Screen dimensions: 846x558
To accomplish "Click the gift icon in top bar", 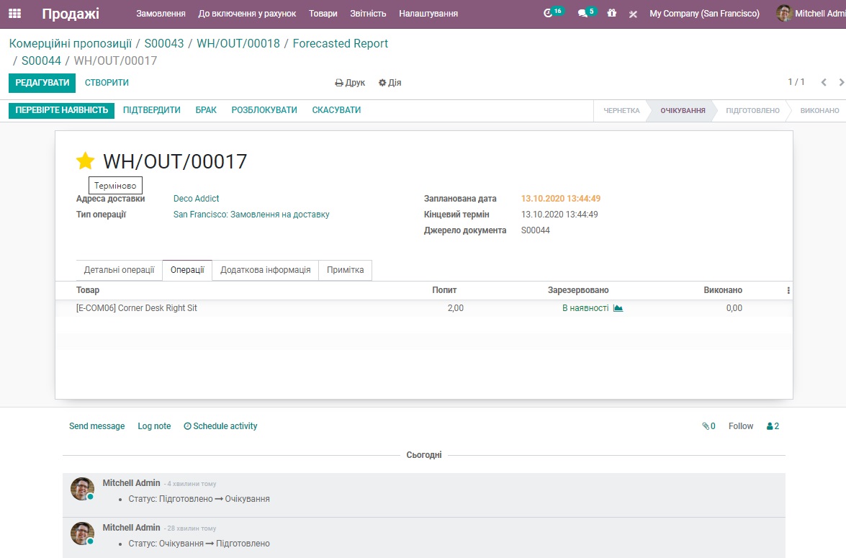I will (x=612, y=14).
